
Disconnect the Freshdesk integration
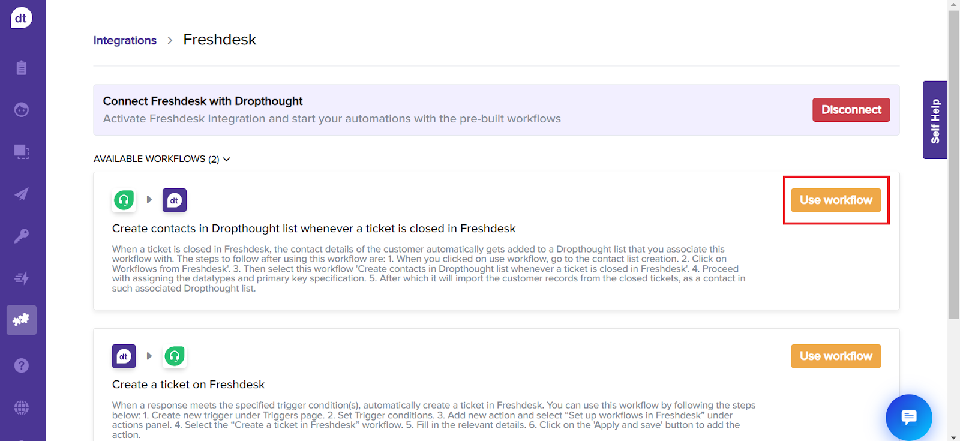click(851, 110)
